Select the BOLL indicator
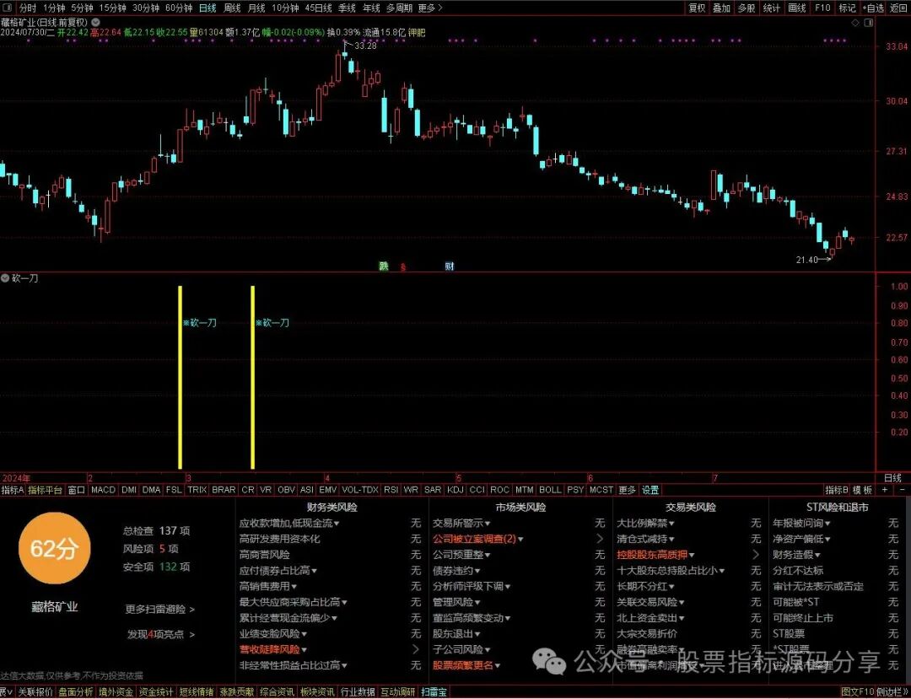The image size is (911, 699). 550,490
